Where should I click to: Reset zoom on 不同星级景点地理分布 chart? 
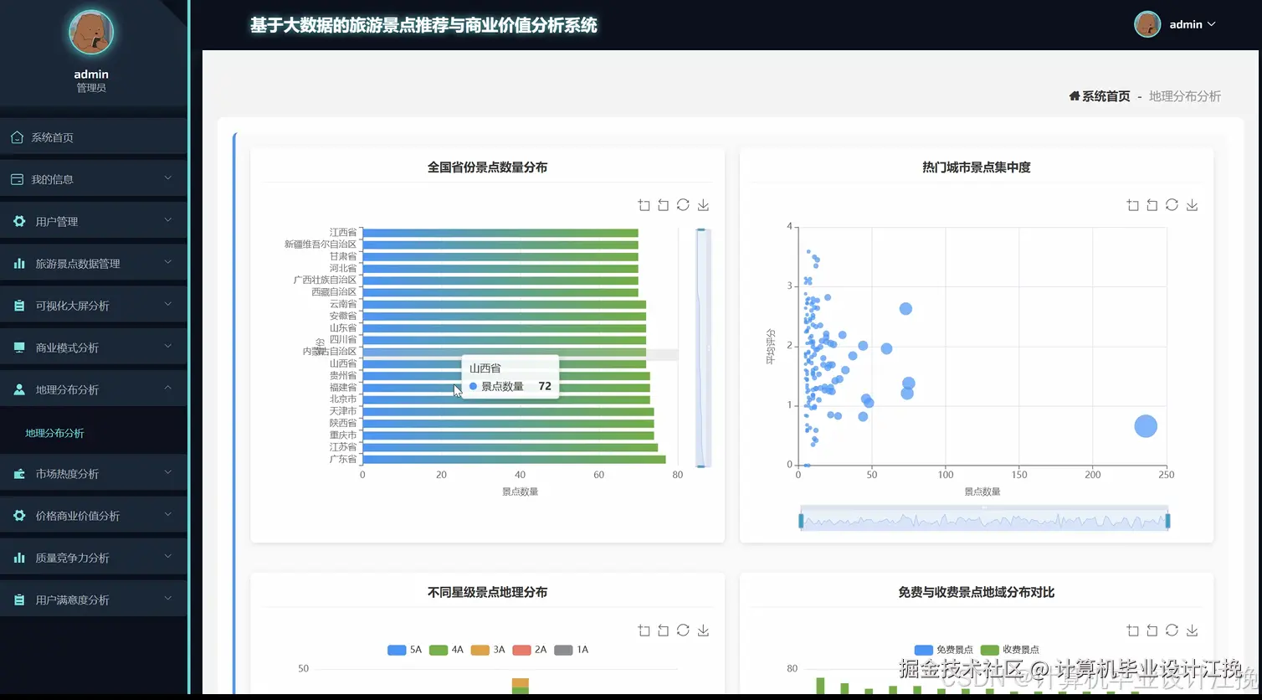663,631
